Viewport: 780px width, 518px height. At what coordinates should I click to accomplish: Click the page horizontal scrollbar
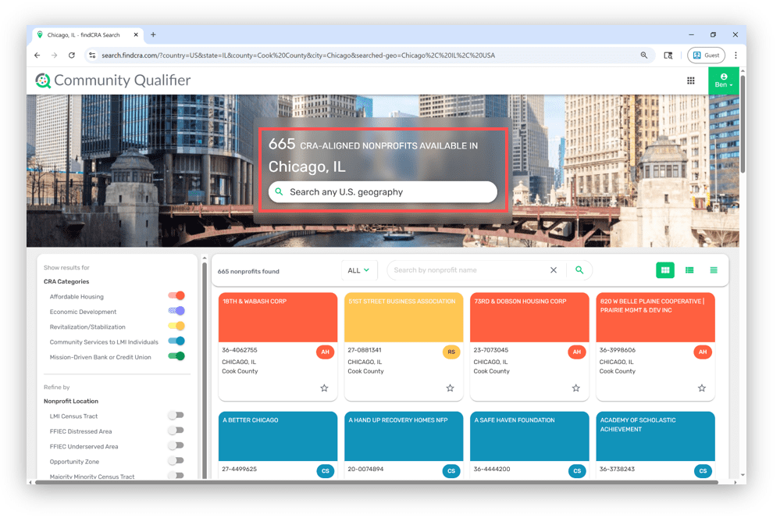pos(376,482)
